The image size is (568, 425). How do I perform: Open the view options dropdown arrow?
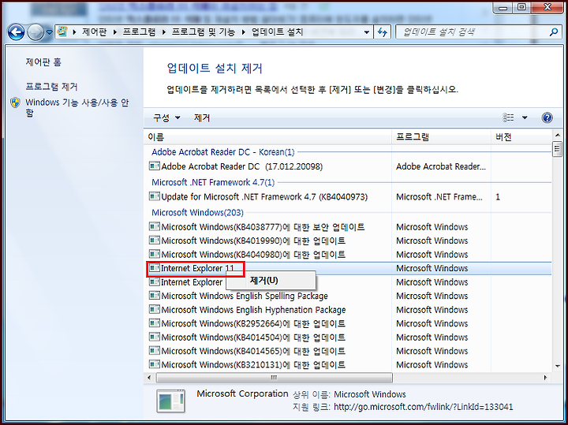coord(525,117)
